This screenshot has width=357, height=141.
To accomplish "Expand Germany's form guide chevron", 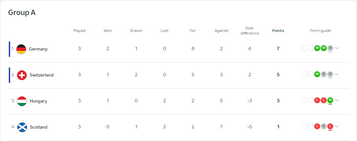I will [337, 48].
